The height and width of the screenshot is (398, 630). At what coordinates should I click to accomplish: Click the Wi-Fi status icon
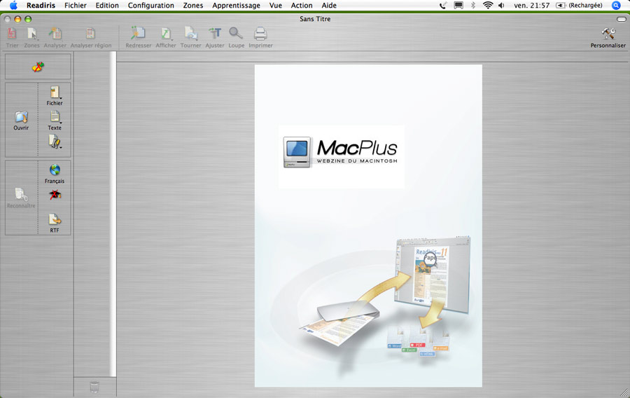(488, 5)
